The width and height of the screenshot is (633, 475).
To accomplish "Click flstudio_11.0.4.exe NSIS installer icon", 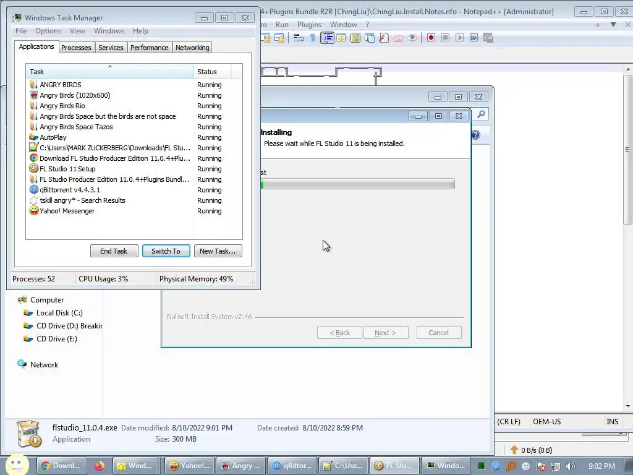I will coord(28,434).
